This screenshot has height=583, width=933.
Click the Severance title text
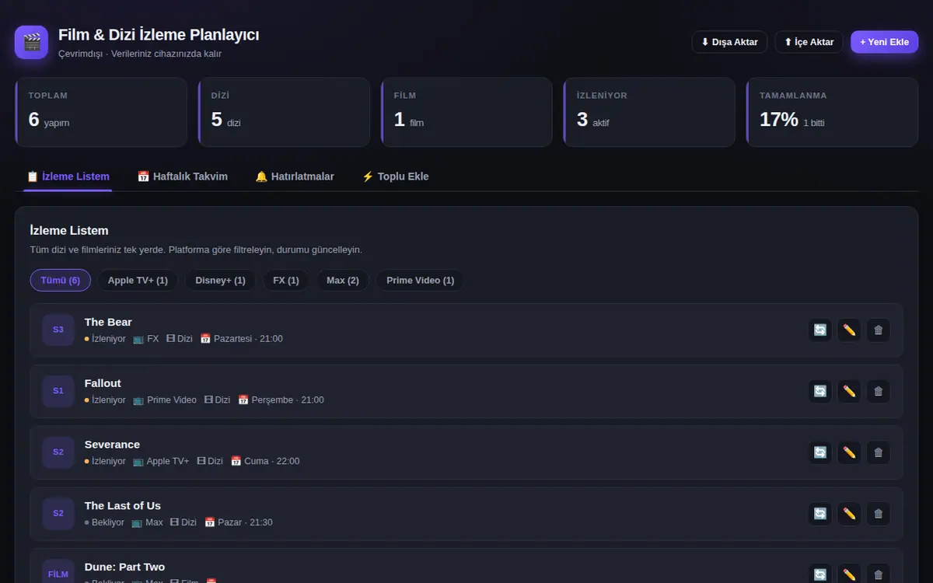[112, 445]
